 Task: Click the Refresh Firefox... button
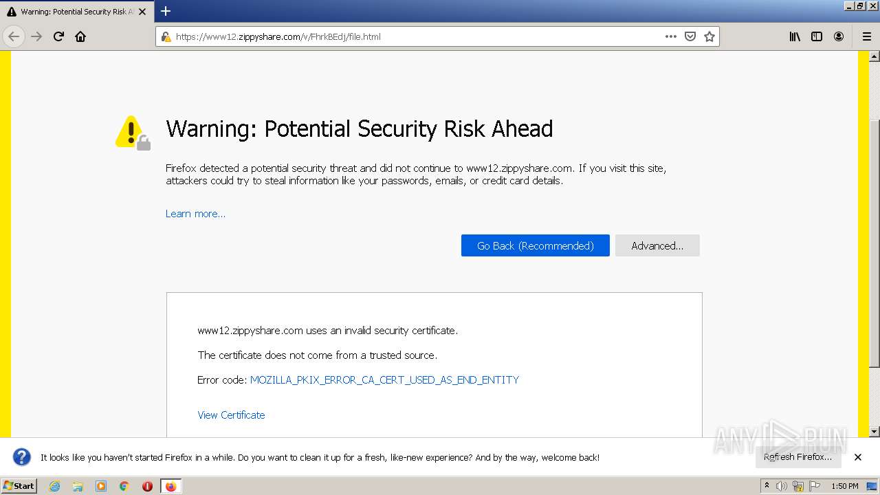pos(798,457)
